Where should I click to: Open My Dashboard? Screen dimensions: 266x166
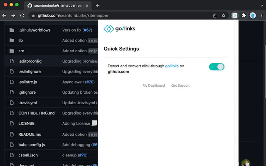point(154,85)
